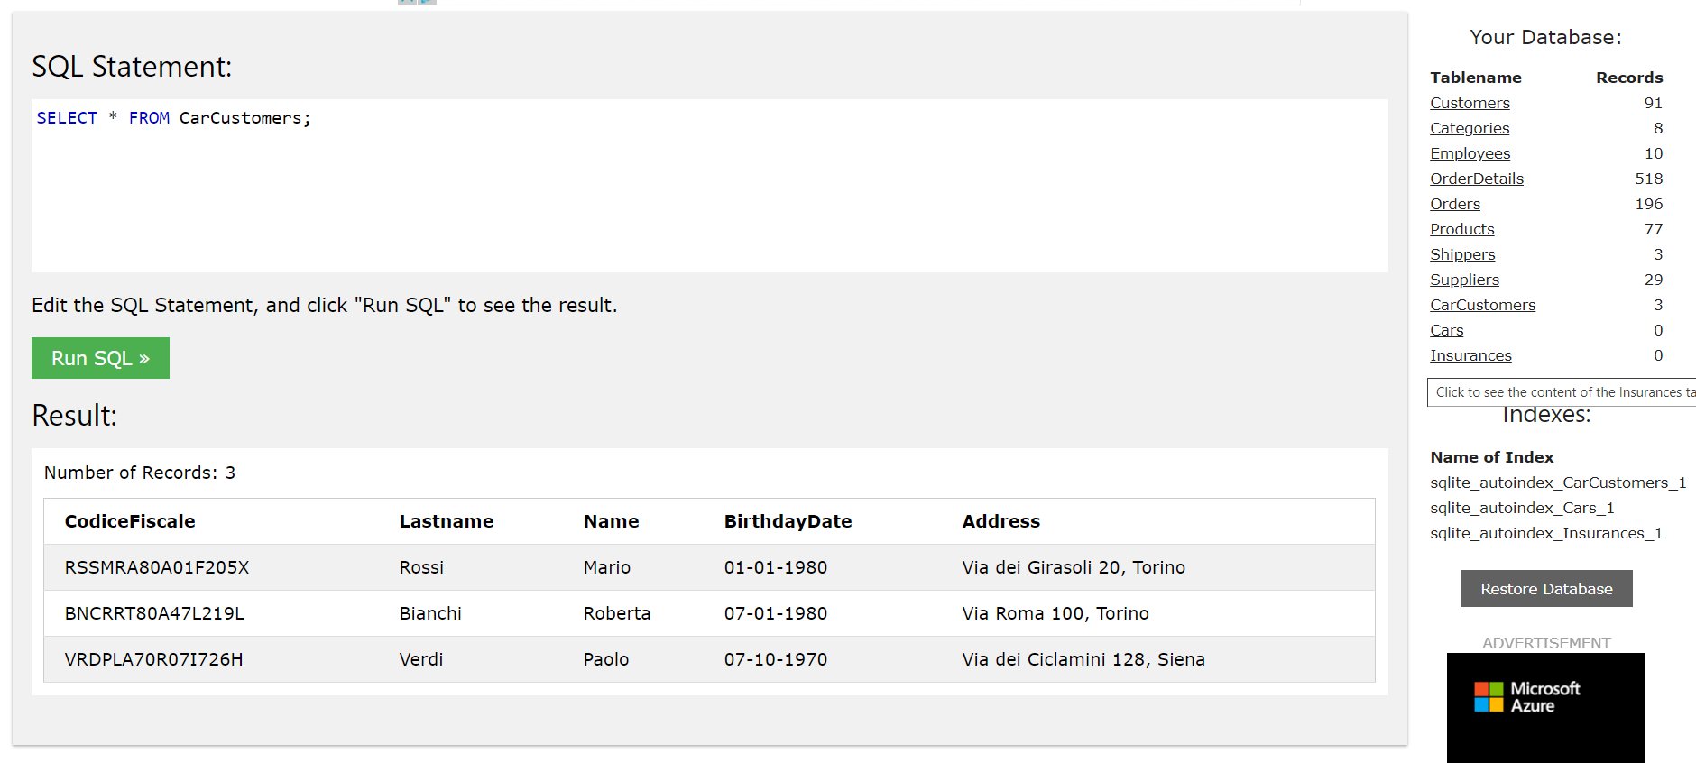This screenshot has width=1696, height=763.
Task: Restore the database
Action: click(x=1546, y=588)
